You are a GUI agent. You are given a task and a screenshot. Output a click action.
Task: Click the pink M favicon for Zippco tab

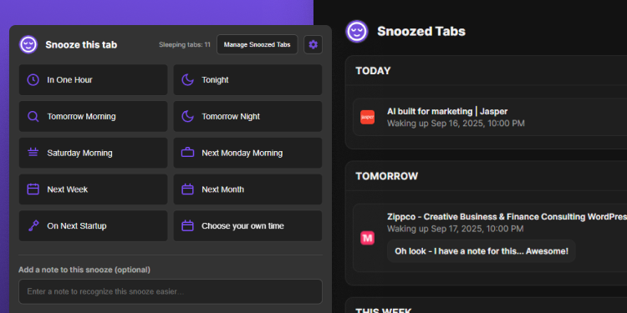point(368,239)
